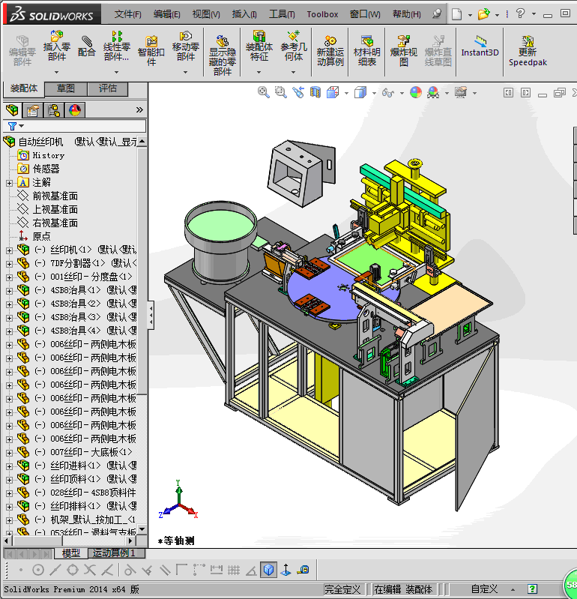Select 前视基准面 in the design tree

click(x=55, y=196)
